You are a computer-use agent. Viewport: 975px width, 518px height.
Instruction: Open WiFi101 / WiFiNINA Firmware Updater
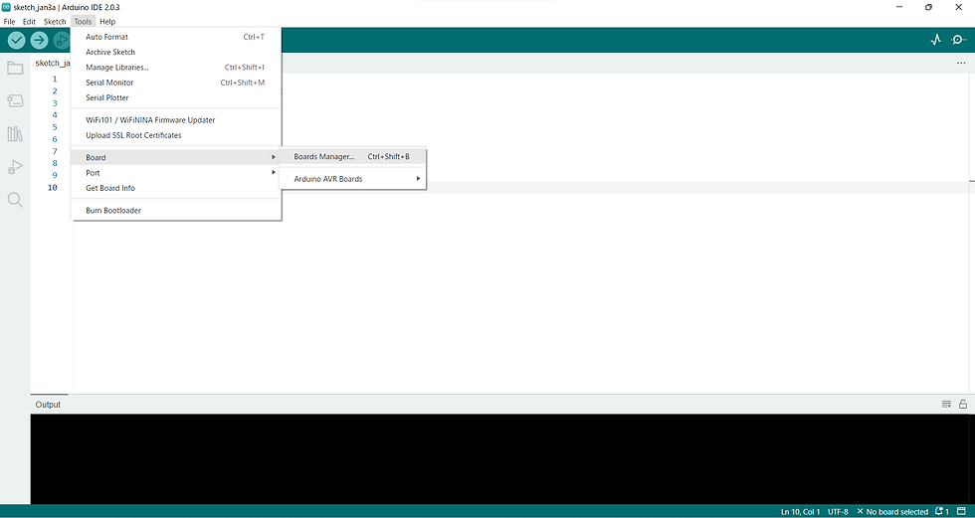[x=177, y=120]
